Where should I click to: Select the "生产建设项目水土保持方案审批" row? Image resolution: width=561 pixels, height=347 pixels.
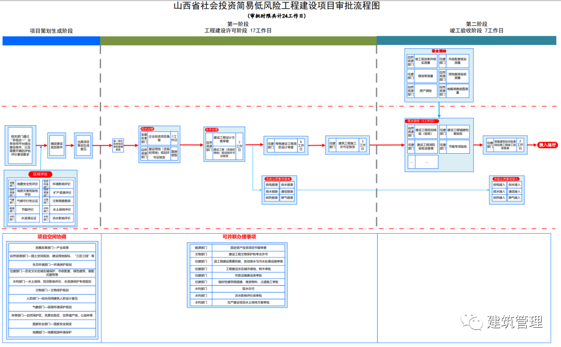pos(237,302)
